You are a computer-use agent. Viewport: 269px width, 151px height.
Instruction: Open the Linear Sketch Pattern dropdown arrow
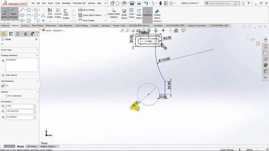pos(105,15)
